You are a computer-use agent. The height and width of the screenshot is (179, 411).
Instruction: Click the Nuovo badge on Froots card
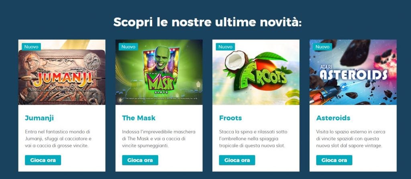click(x=226, y=47)
